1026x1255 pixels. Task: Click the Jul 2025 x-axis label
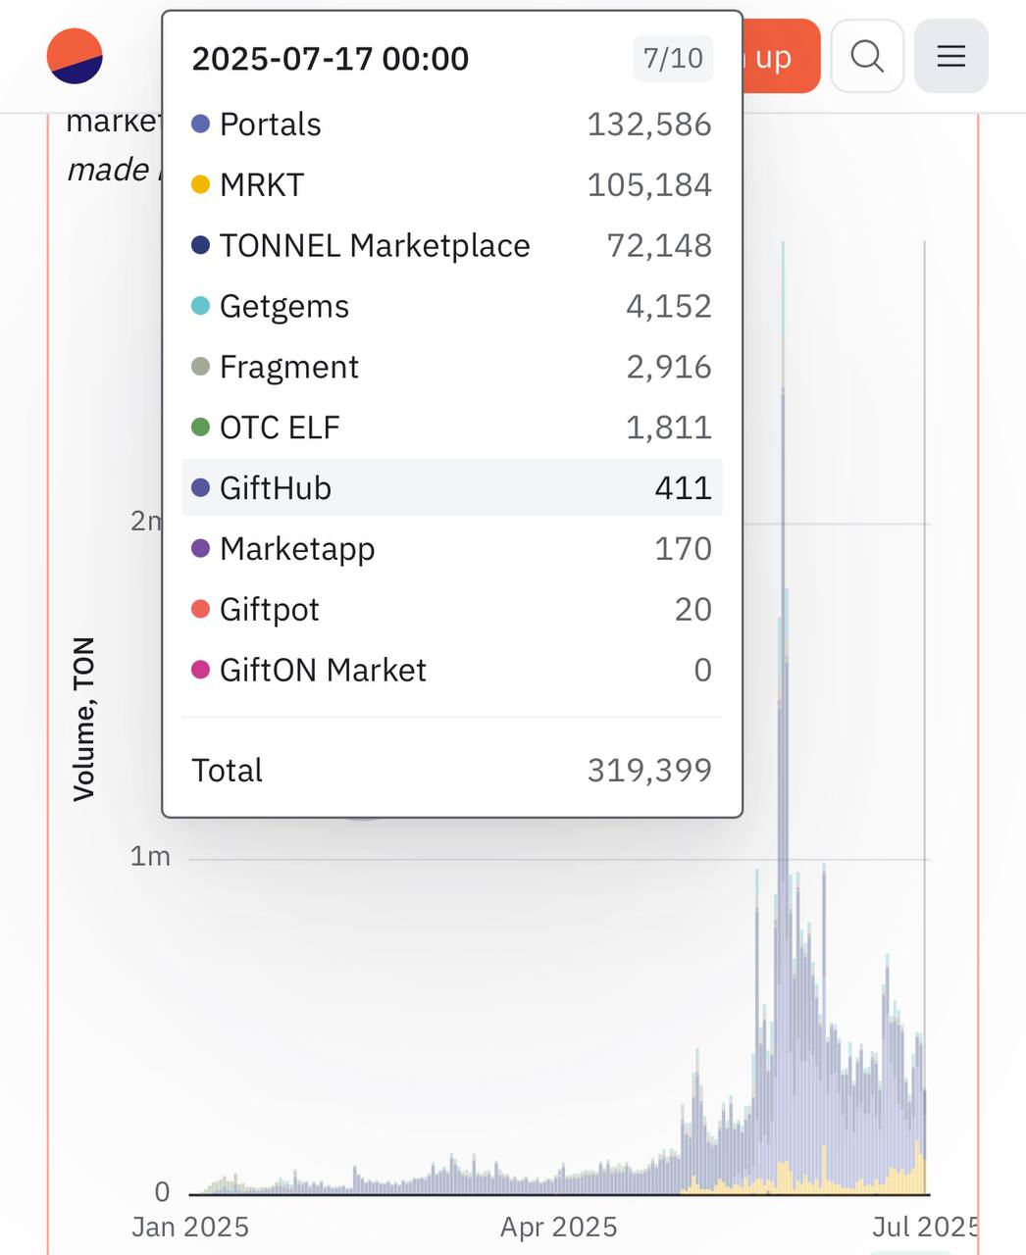tap(924, 1227)
